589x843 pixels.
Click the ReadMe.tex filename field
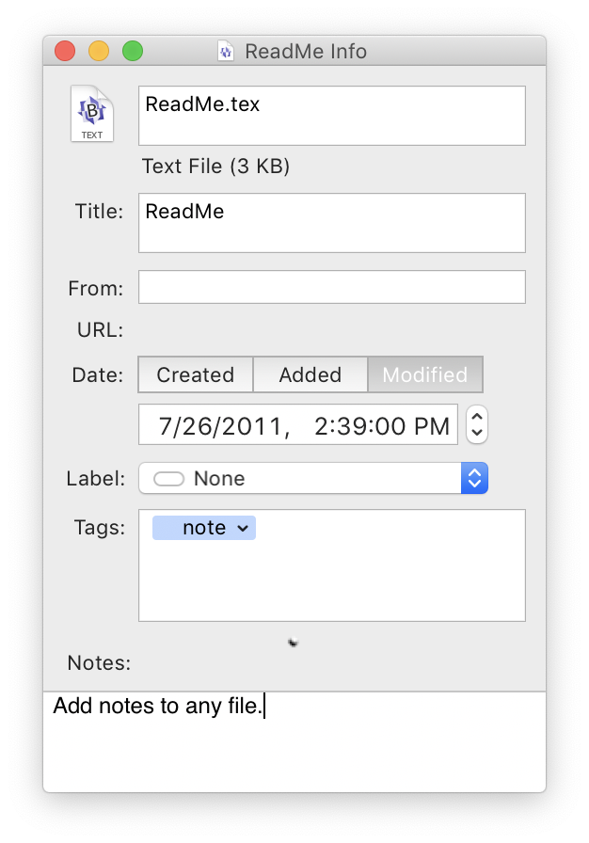tap(331, 116)
